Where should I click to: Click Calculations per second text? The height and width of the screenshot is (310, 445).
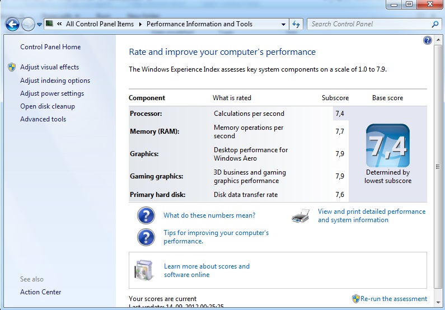pyautogui.click(x=249, y=114)
